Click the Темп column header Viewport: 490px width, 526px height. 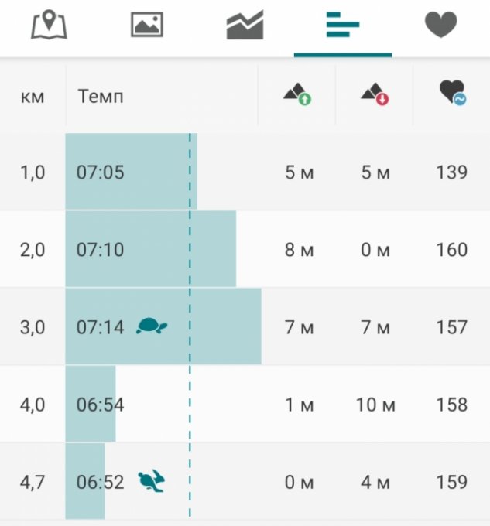coord(101,97)
